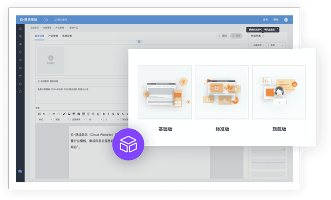Click the 保存 save button
Viewport: 331px width, 200px height.
click(237, 36)
